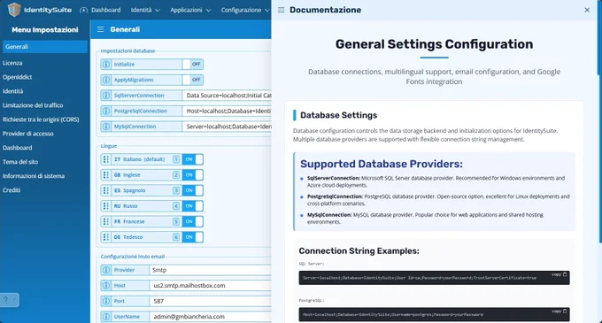Disable the Italiano language toggle

pos(193,159)
